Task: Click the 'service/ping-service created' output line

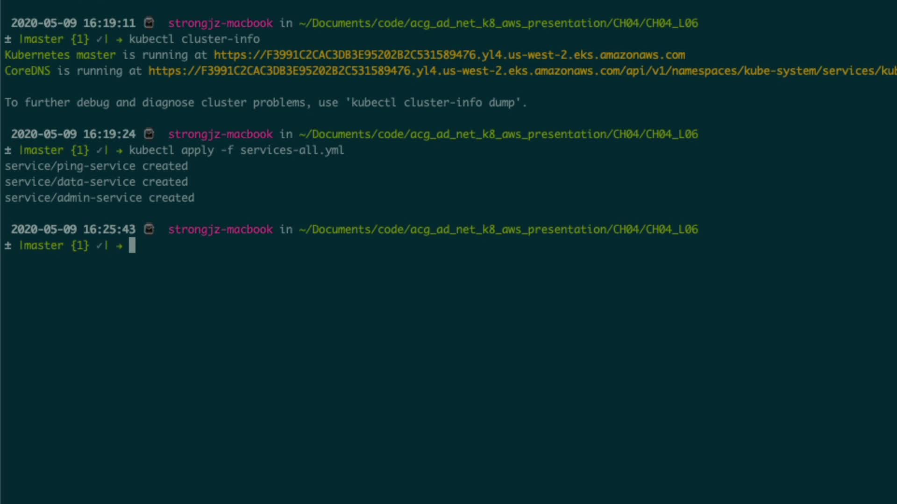Action: coord(96,166)
